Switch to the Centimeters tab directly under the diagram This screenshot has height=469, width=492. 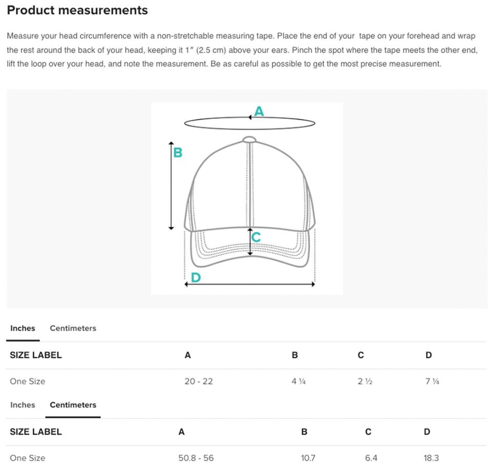tap(73, 328)
